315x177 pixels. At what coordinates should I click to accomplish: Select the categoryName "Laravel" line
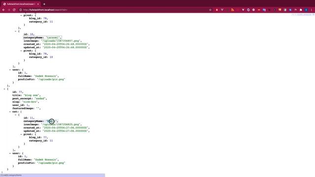[x=43, y=37]
